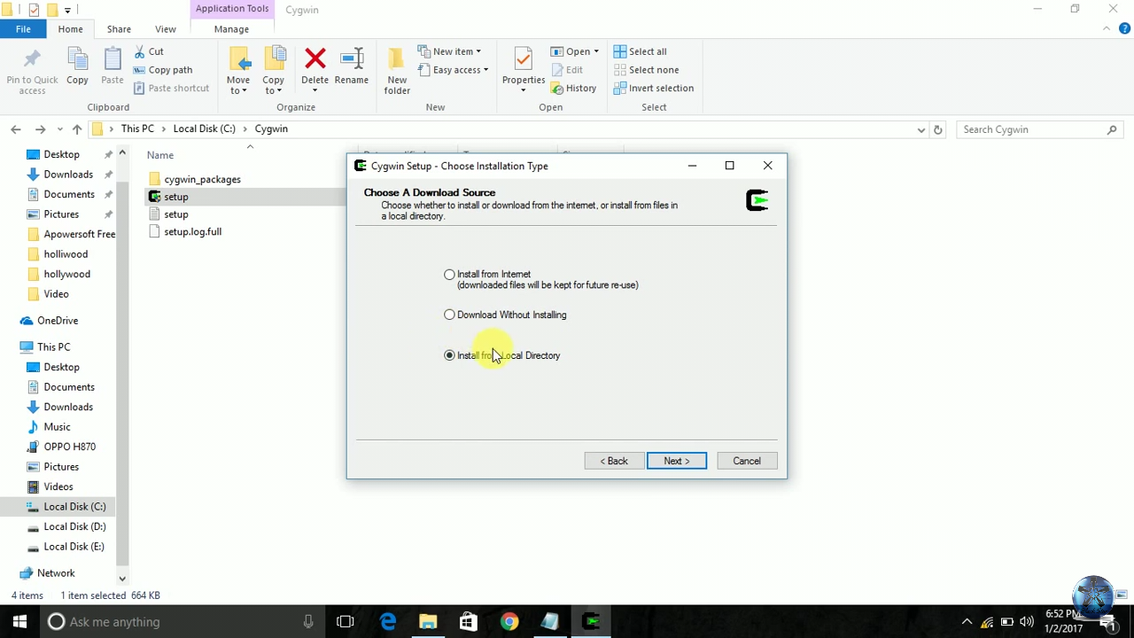Open Google Chrome from the taskbar
Screen dimensions: 1134x638
point(509,622)
